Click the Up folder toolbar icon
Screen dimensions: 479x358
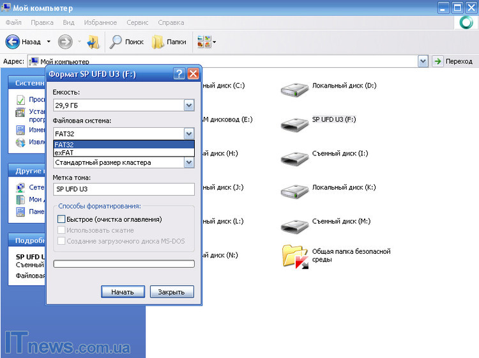pyautogui.click(x=93, y=42)
